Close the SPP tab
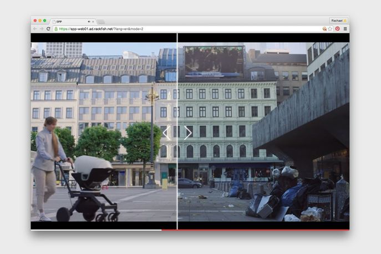The image size is (381, 254). point(93,21)
